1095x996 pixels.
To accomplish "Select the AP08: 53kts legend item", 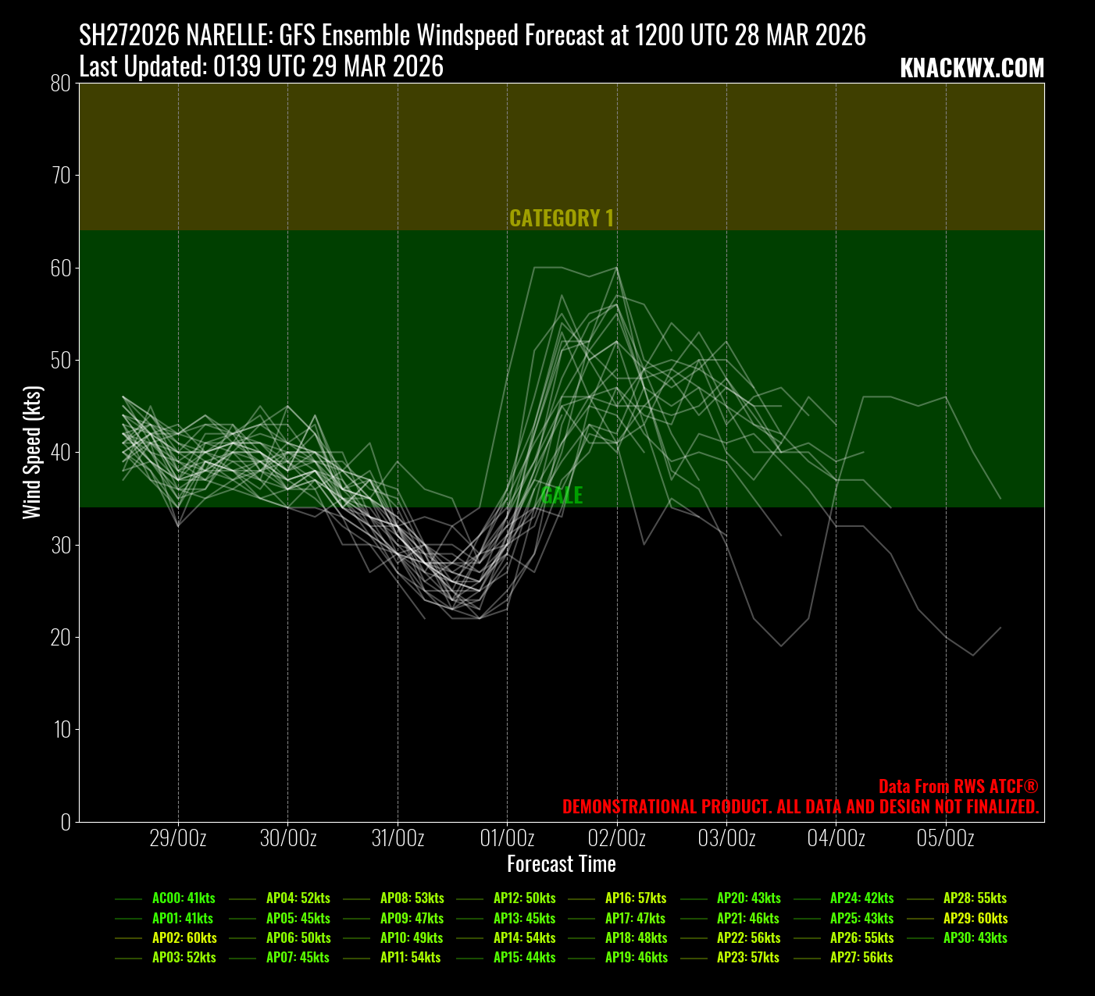I will click(x=412, y=898).
